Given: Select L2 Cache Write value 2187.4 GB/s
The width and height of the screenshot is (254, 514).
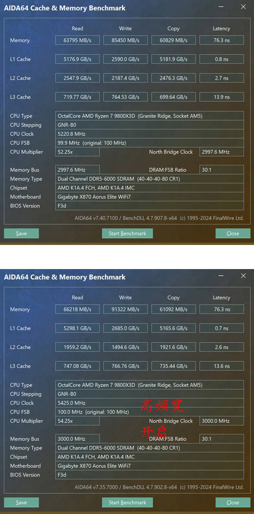Looking at the screenshot, I should pyautogui.click(x=125, y=78).
